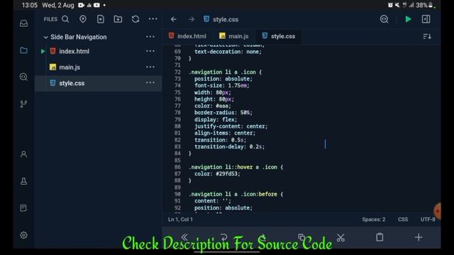Click the color value #29fd53 in code
The image size is (454, 255).
tap(228, 174)
